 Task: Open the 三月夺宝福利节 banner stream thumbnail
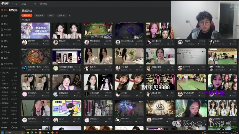36,30
